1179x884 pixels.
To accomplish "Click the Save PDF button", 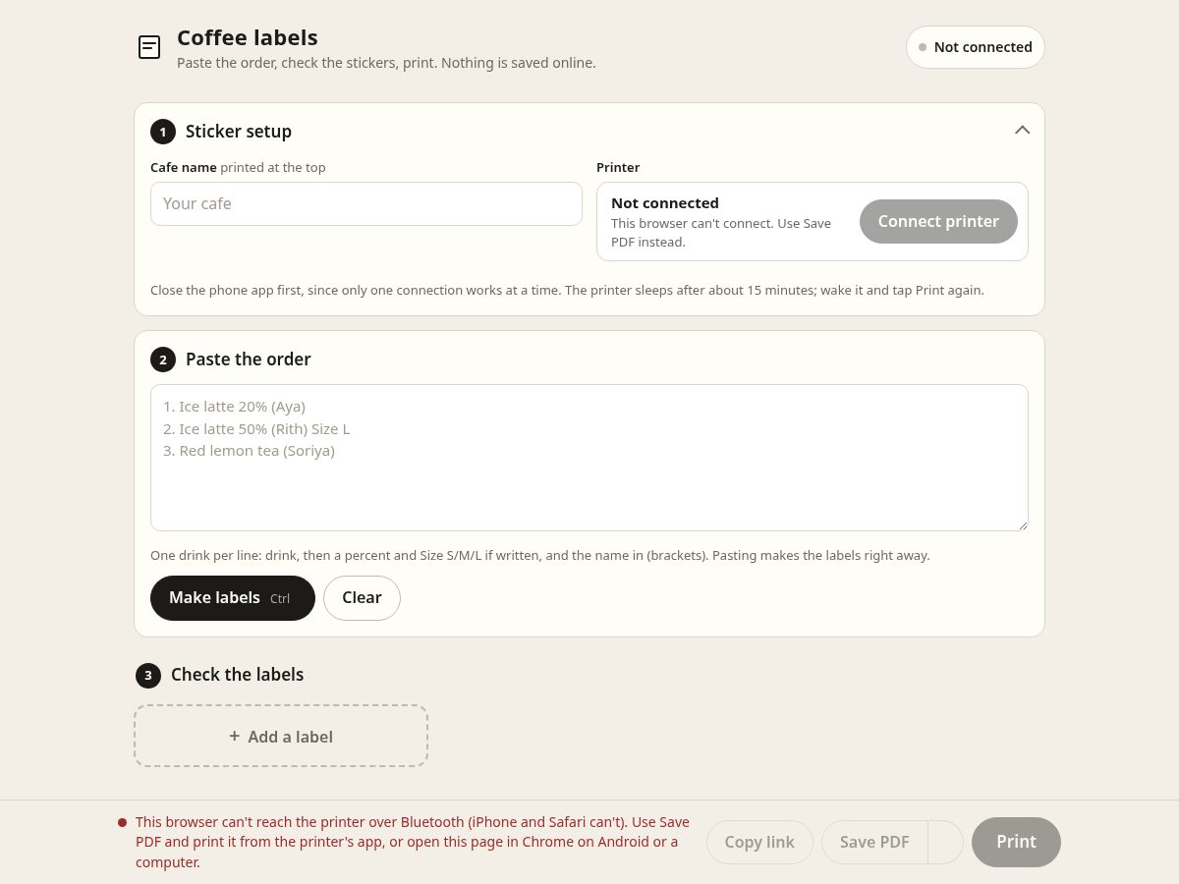I will click(x=874, y=842).
